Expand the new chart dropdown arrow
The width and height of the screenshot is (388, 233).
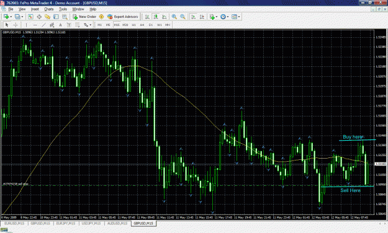click(11, 17)
